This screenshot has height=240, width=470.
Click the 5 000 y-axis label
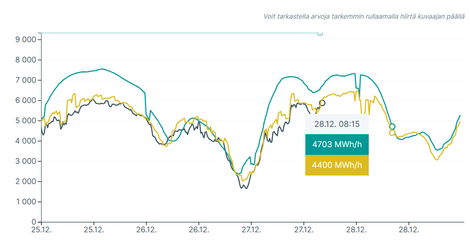click(26, 121)
